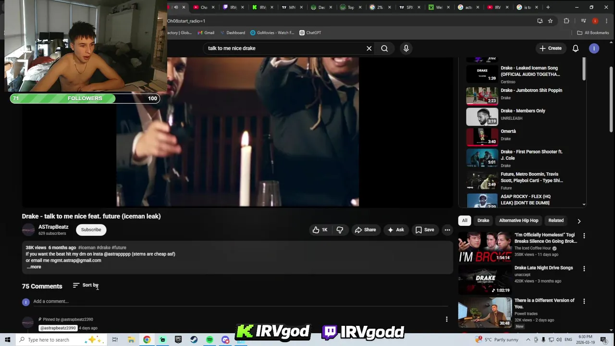Viewport: 615px width, 346px height.
Task: Like the video with thumbs up
Action: tap(320, 230)
